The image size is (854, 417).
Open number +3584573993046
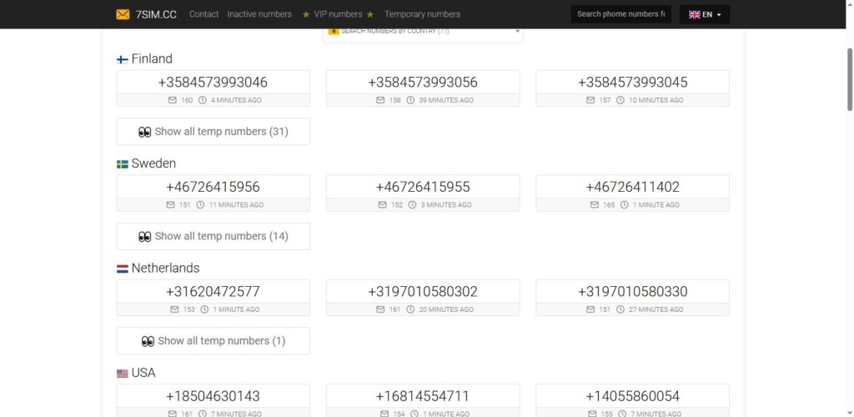point(213,83)
